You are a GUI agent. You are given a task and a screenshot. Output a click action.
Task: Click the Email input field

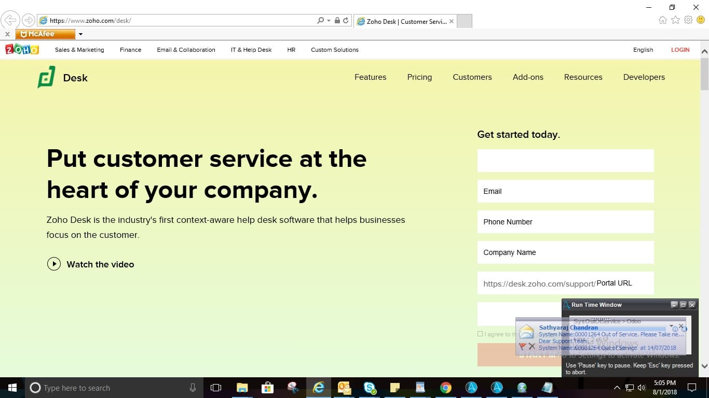pyautogui.click(x=566, y=191)
